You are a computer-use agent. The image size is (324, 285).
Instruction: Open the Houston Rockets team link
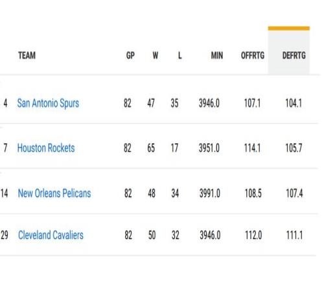[x=46, y=148]
